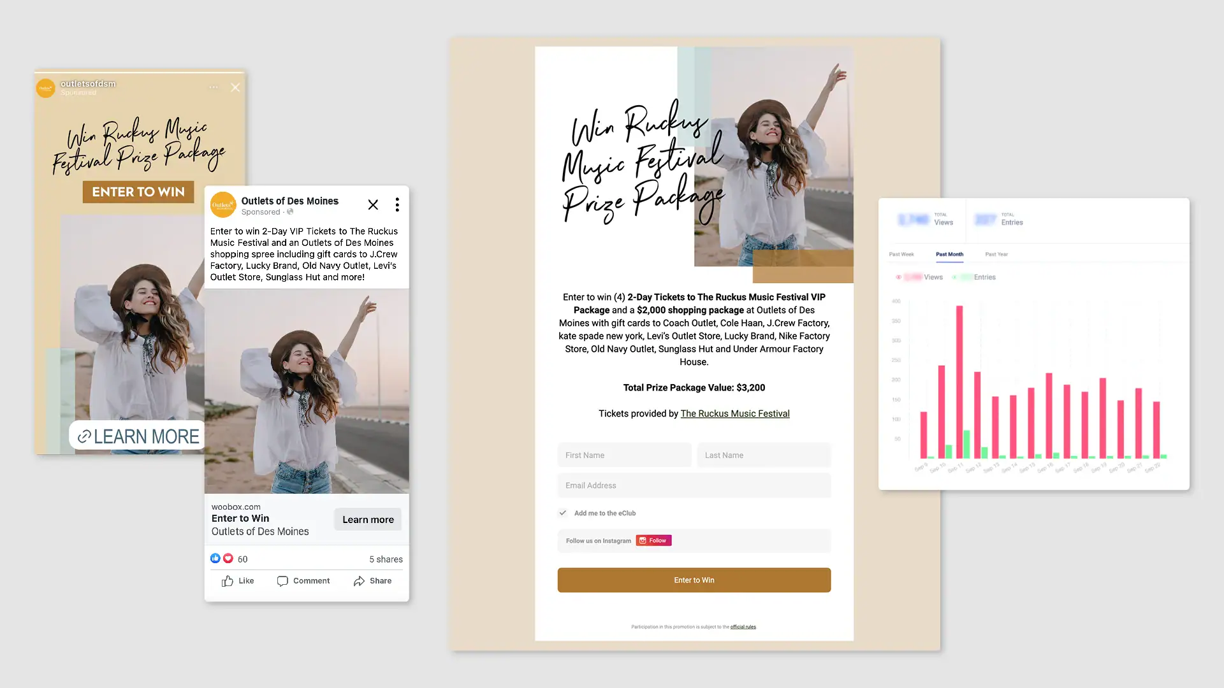1224x688 pixels.
Task: Click the outletsofdsm profile avatar in the story
Action: pos(45,88)
